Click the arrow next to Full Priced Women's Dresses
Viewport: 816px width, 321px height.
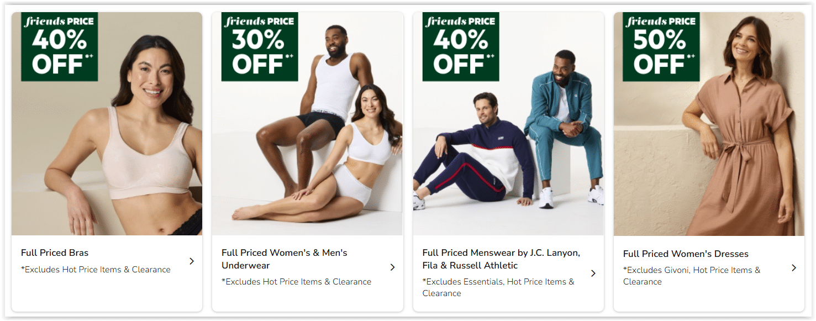[x=794, y=268]
